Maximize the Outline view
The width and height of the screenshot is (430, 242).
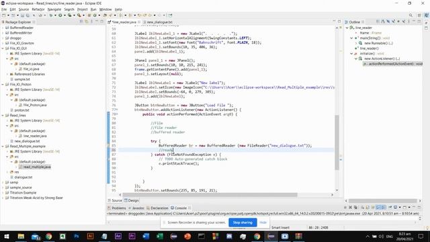click(x=419, y=22)
